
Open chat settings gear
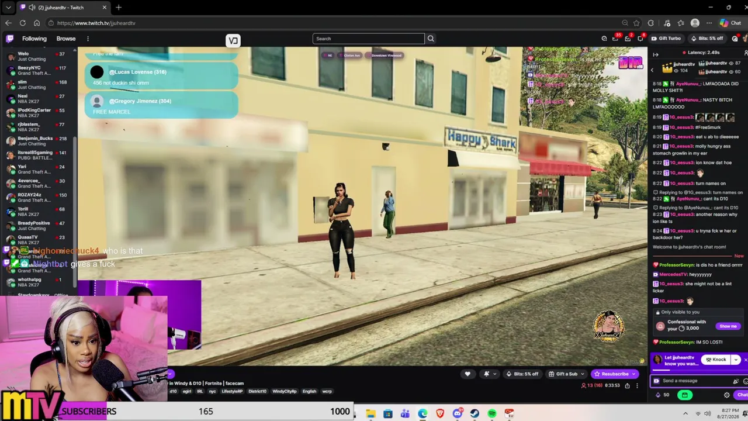[727, 395]
